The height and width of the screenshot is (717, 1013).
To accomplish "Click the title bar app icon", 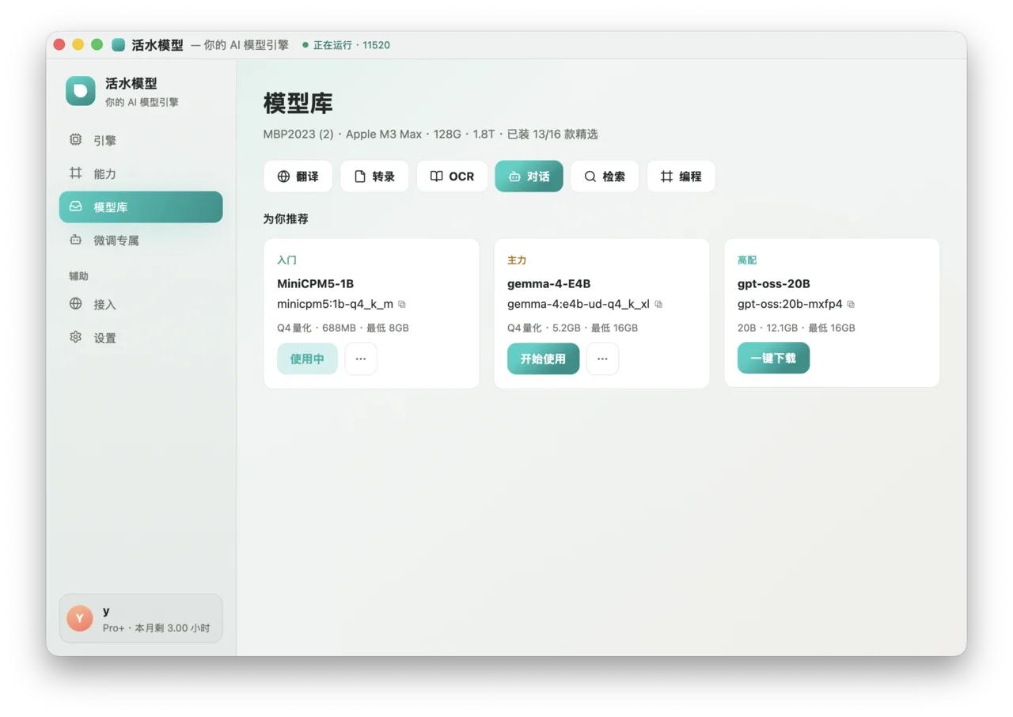I will click(119, 45).
